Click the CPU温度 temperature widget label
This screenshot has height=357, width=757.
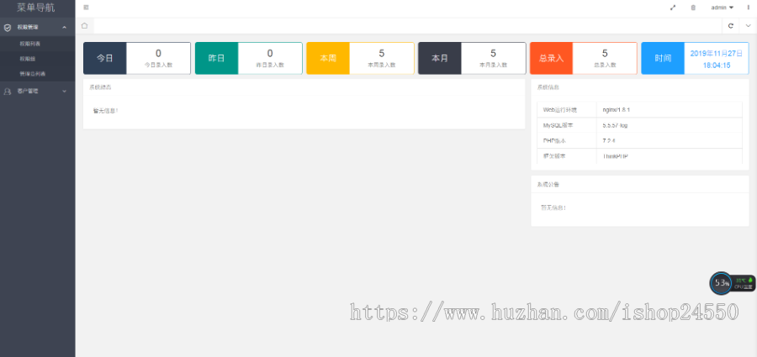click(x=744, y=286)
